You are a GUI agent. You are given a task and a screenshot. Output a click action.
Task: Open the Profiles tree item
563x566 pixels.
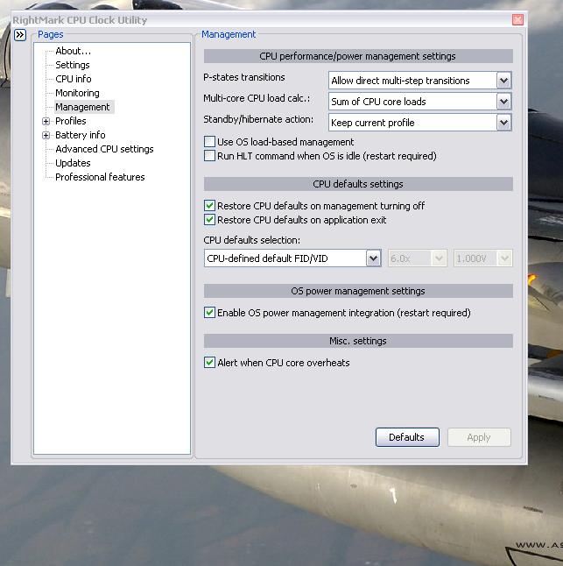coord(71,121)
